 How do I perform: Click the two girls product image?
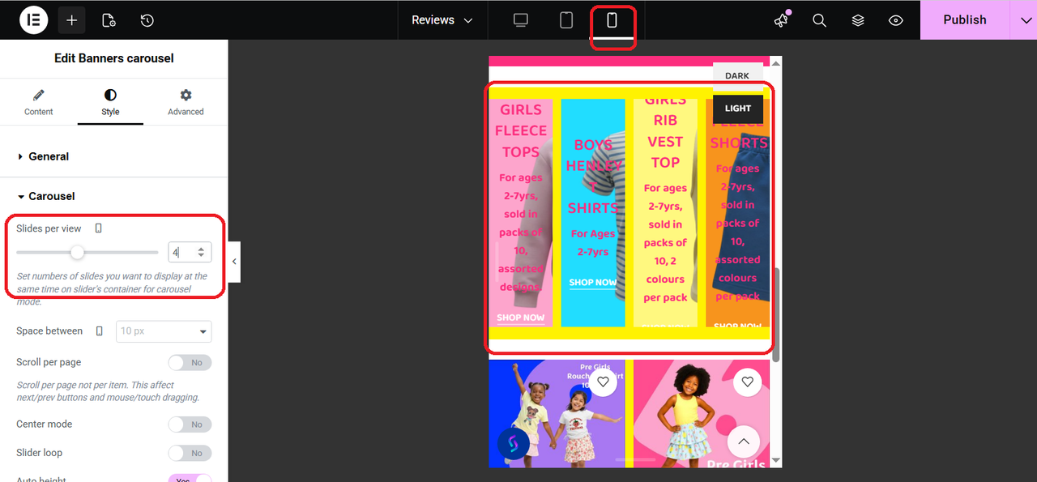click(x=557, y=413)
